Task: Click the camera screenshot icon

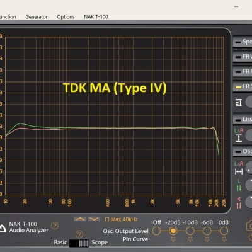Action: pyautogui.click(x=249, y=226)
